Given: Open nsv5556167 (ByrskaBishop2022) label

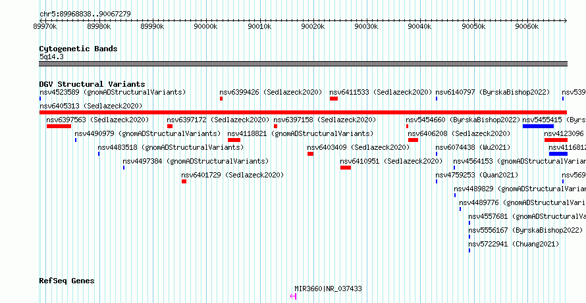Looking at the screenshot, I should [525, 230].
